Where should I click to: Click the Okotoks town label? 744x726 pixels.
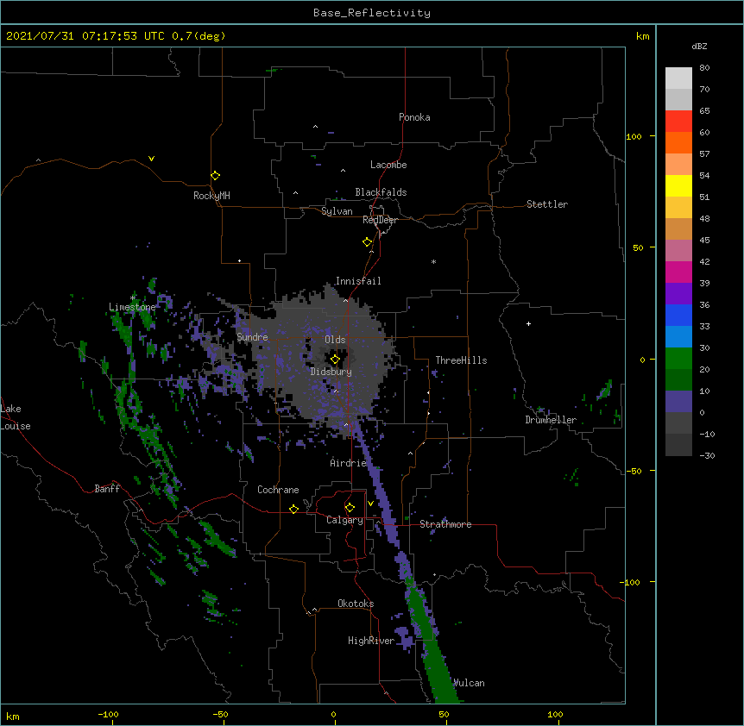pos(356,604)
